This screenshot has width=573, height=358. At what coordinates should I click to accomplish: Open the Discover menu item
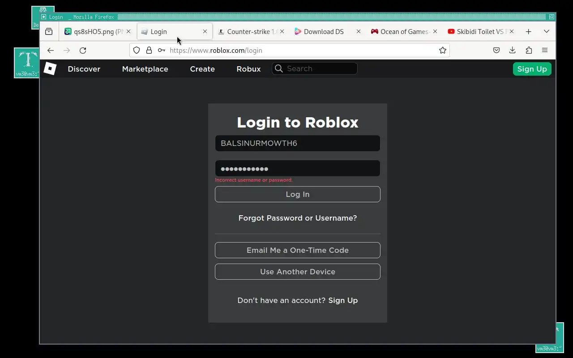tap(84, 69)
